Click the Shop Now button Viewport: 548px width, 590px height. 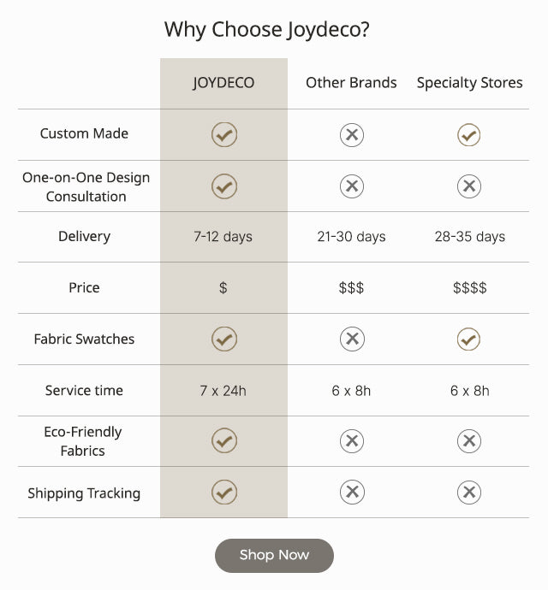274,555
